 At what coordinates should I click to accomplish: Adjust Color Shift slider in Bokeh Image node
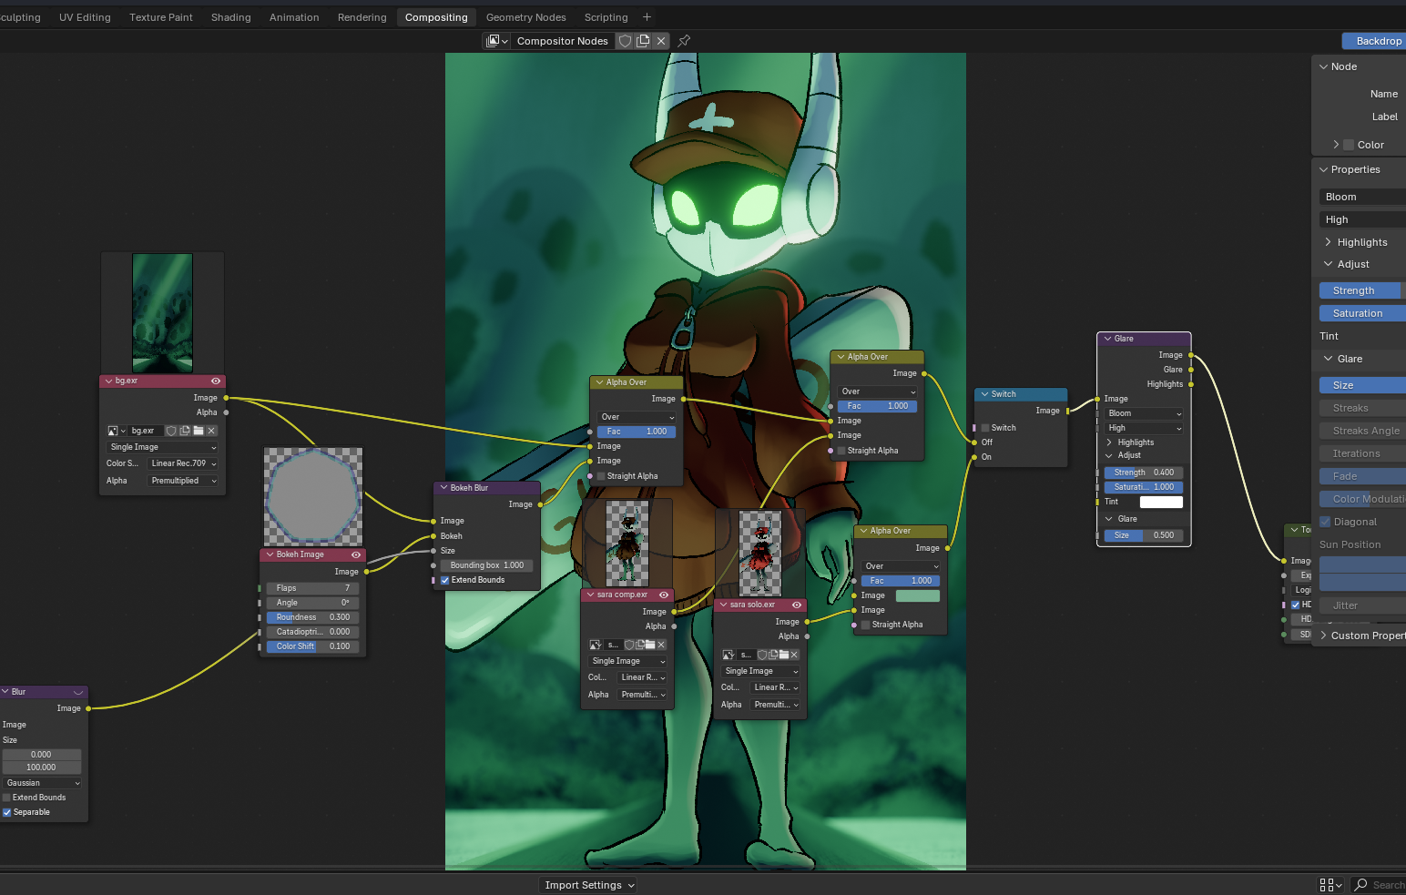313,646
